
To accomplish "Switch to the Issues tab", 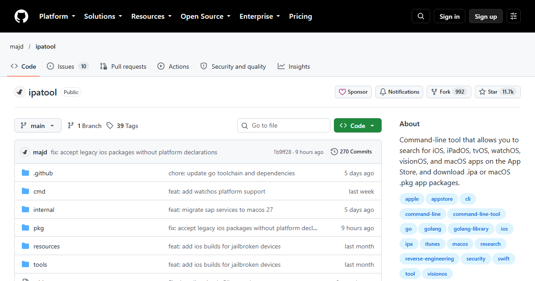I will click(68, 66).
